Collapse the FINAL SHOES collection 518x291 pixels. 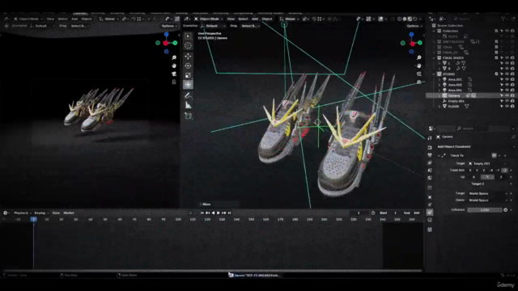pos(434,57)
